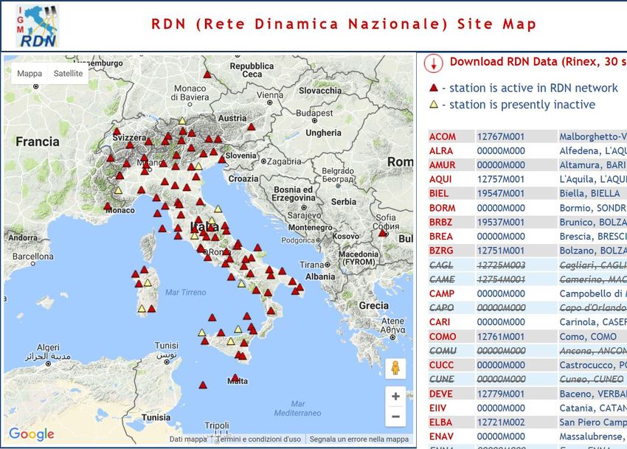Click the AQUI station code
The height and width of the screenshot is (449, 627).
click(x=440, y=179)
